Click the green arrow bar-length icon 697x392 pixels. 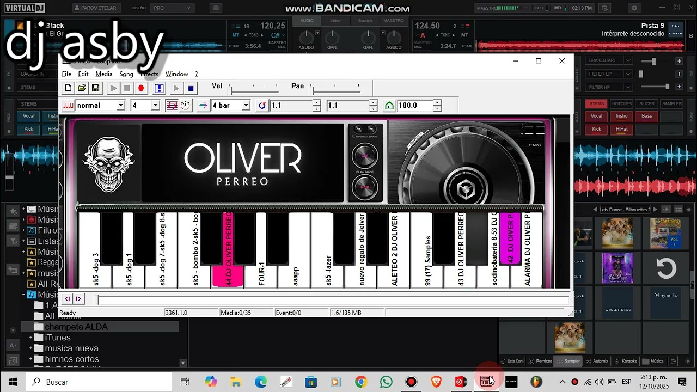click(203, 105)
